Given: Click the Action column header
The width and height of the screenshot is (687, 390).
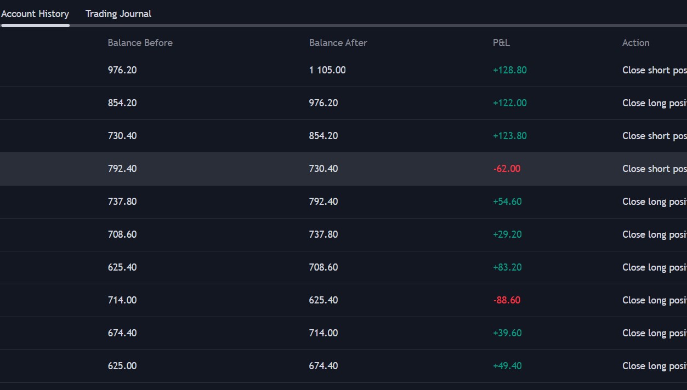Looking at the screenshot, I should tap(635, 43).
